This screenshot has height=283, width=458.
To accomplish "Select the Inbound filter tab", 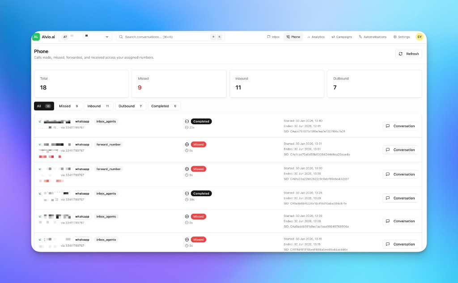I will coord(98,106).
